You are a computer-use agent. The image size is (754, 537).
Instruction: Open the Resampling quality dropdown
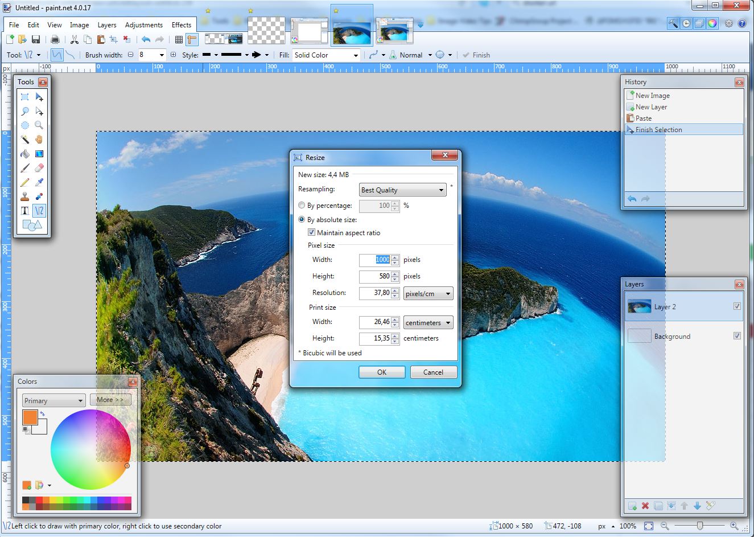click(x=402, y=190)
